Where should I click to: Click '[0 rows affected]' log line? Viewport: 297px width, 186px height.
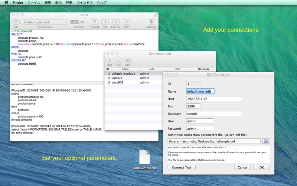coord(22,120)
